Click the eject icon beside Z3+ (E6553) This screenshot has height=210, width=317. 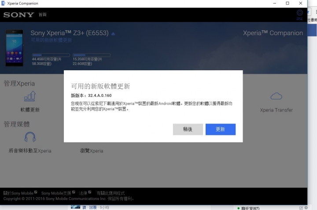[x=113, y=34]
